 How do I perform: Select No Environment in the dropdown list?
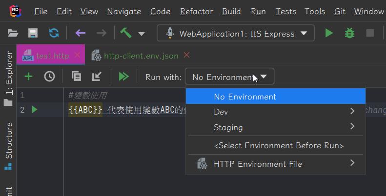(276, 97)
